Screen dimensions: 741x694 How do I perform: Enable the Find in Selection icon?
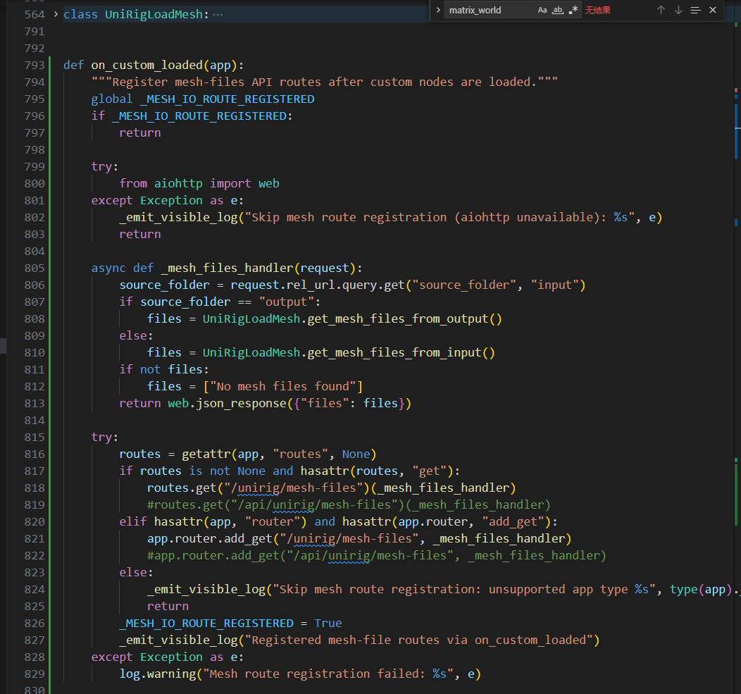(x=696, y=10)
